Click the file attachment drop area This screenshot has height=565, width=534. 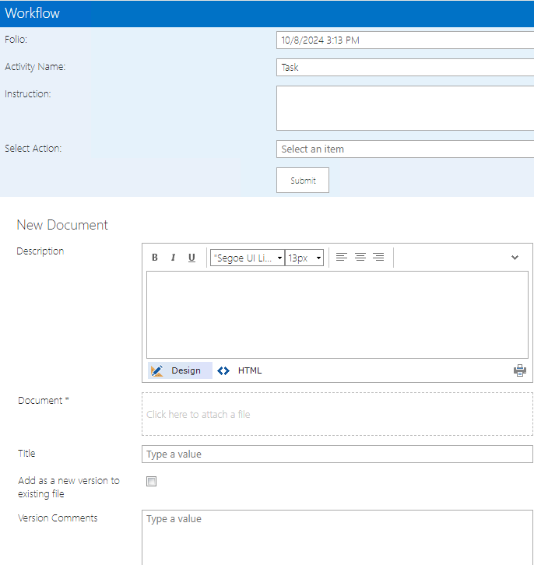tap(337, 414)
